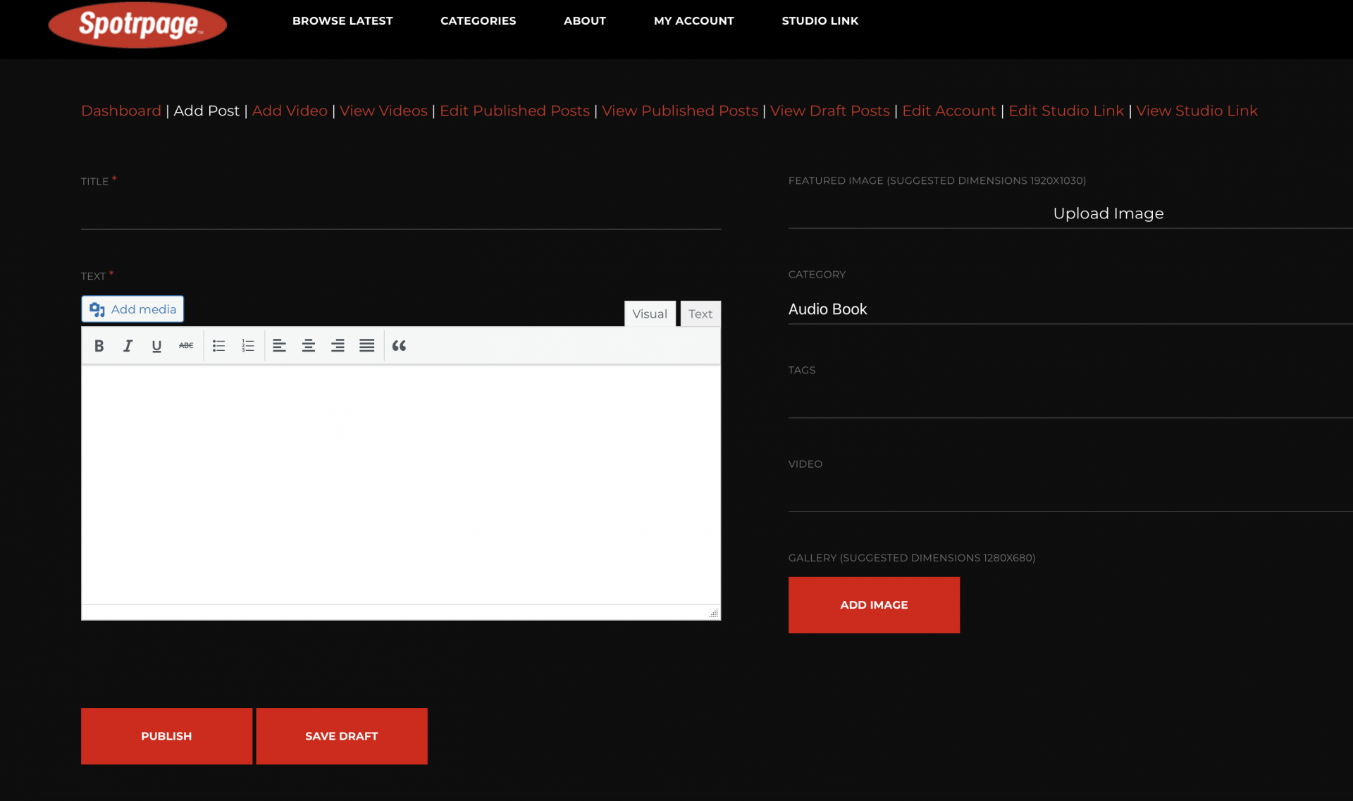This screenshot has width=1353, height=801.
Task: Open the Category dropdown showing Audio Book
Action: tap(1070, 309)
